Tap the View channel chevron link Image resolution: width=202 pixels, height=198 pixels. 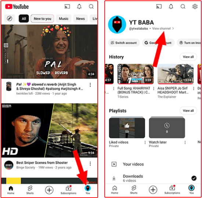[163, 29]
